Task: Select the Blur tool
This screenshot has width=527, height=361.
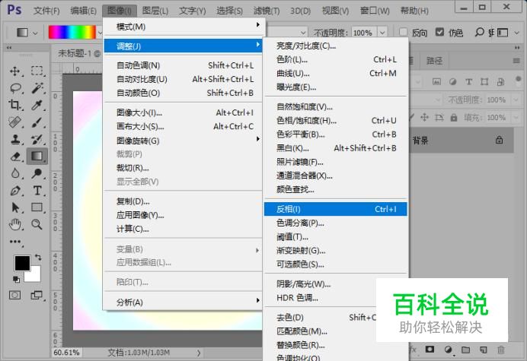Action: (14, 173)
